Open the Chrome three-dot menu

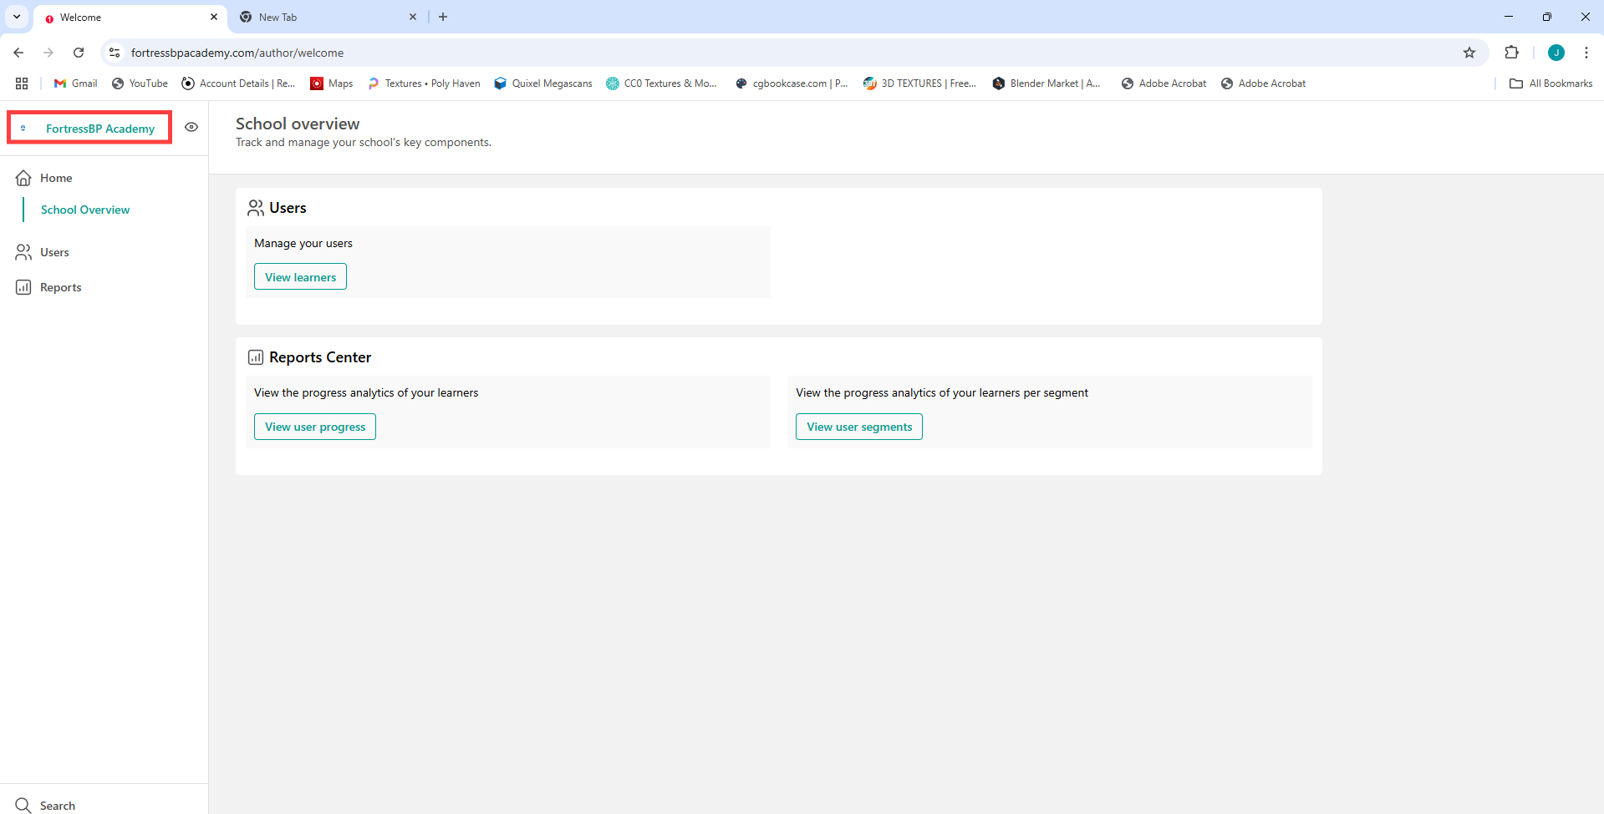tap(1586, 53)
